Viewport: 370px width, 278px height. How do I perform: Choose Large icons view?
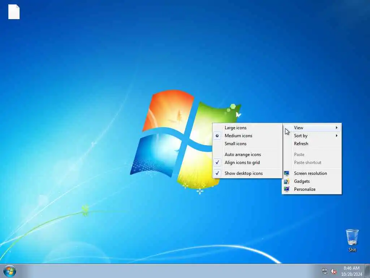pos(247,128)
